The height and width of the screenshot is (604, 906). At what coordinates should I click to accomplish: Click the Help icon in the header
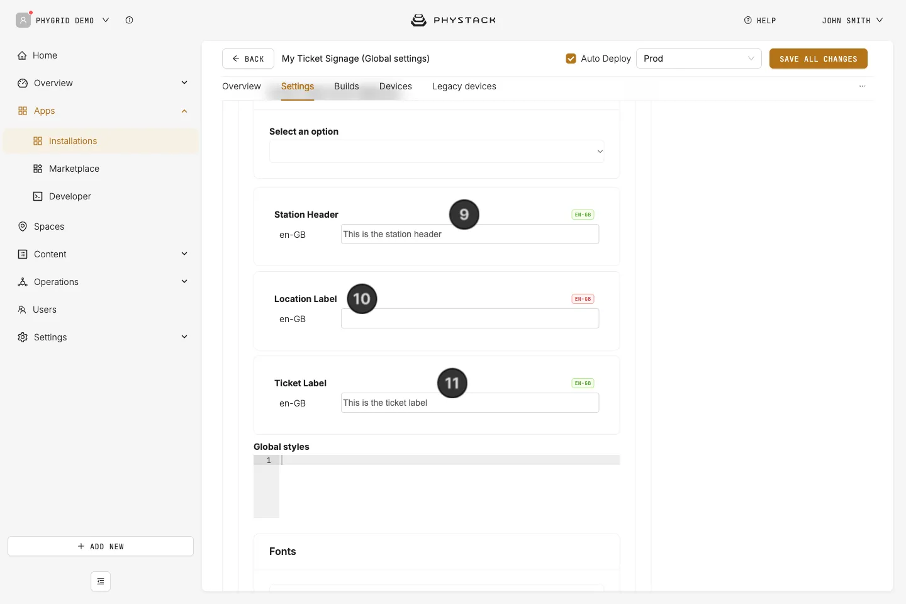click(x=748, y=20)
